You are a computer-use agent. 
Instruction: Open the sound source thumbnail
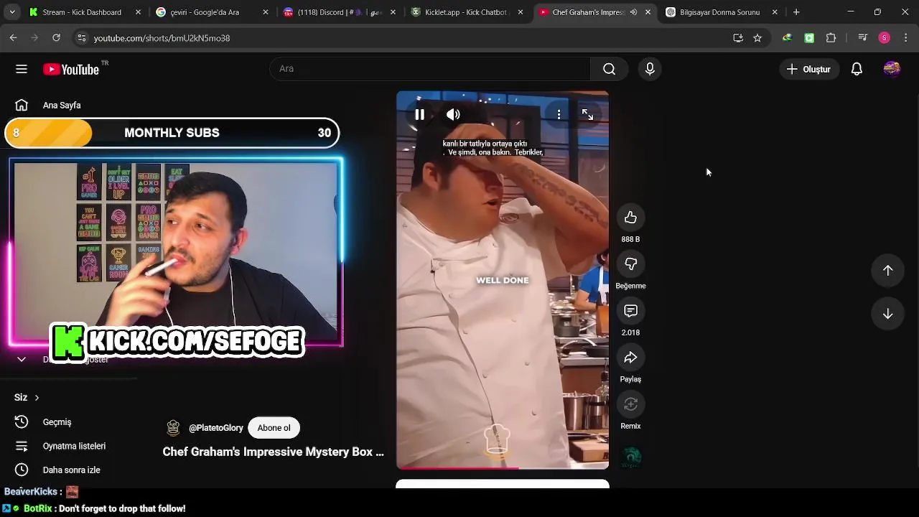[632, 457]
